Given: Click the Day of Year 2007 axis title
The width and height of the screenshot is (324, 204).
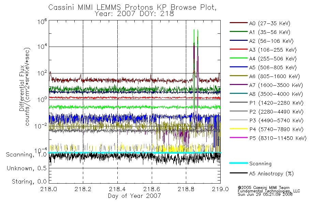Looking at the screenshot, I should [134, 196].
